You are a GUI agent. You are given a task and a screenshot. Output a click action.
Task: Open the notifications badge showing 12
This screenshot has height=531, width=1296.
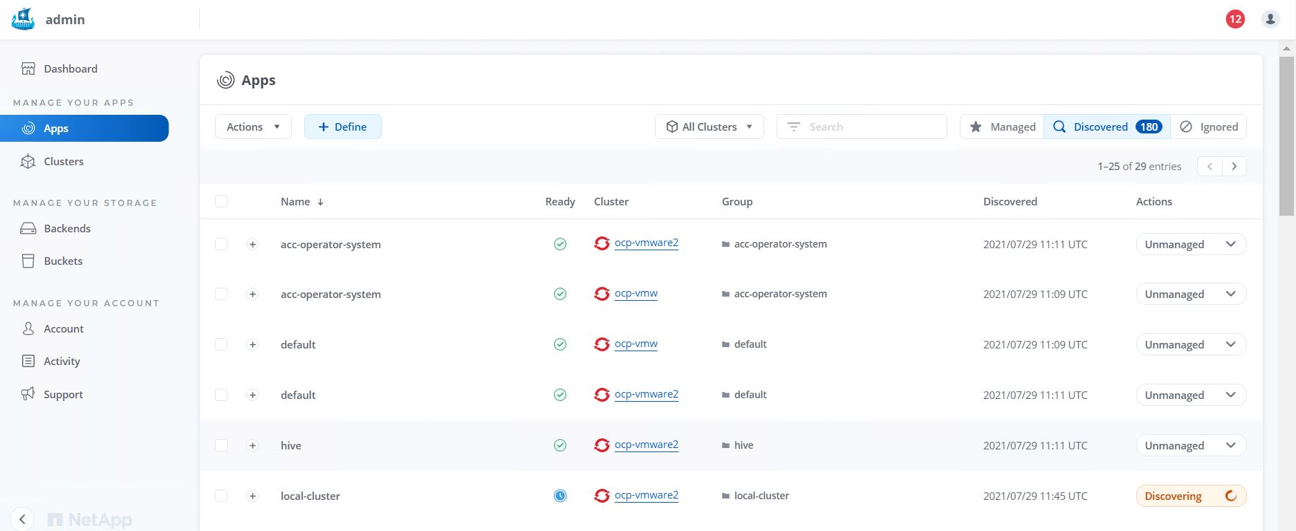pos(1235,19)
